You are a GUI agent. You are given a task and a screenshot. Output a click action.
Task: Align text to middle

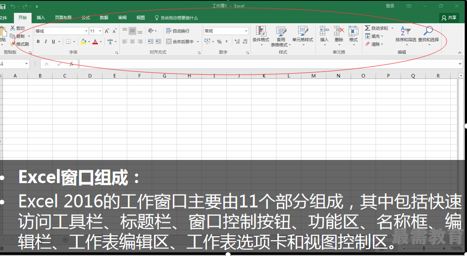point(132,31)
